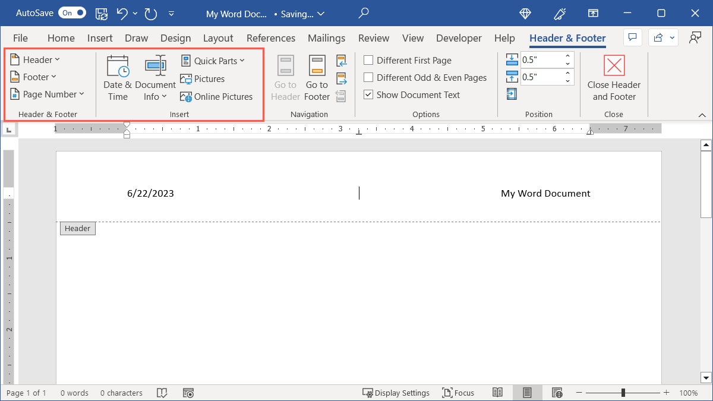
Task: Insert the Date & Time
Action: [117, 77]
